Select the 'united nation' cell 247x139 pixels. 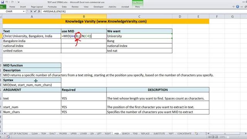coord(32,51)
